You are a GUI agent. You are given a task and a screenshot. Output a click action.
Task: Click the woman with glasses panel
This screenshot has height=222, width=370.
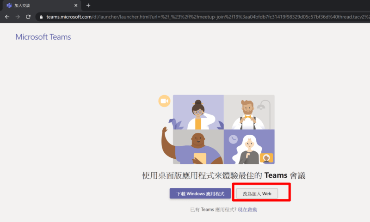(x=198, y=112)
